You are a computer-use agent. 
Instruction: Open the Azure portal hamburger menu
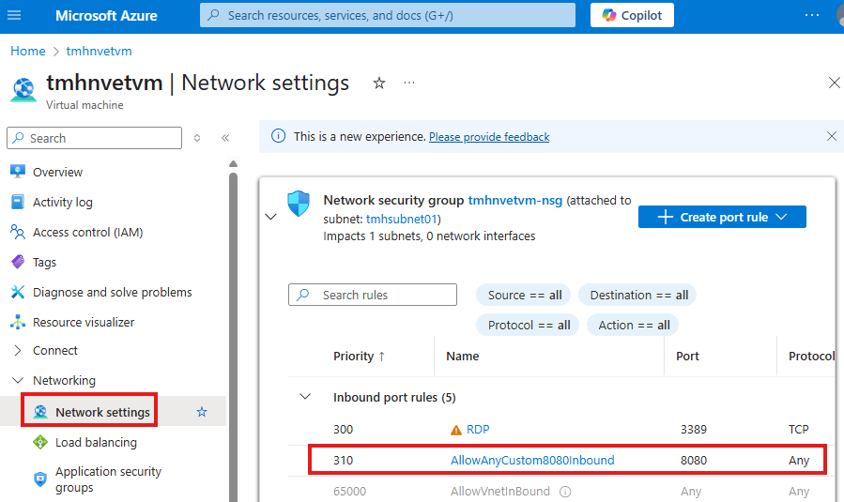(14, 16)
